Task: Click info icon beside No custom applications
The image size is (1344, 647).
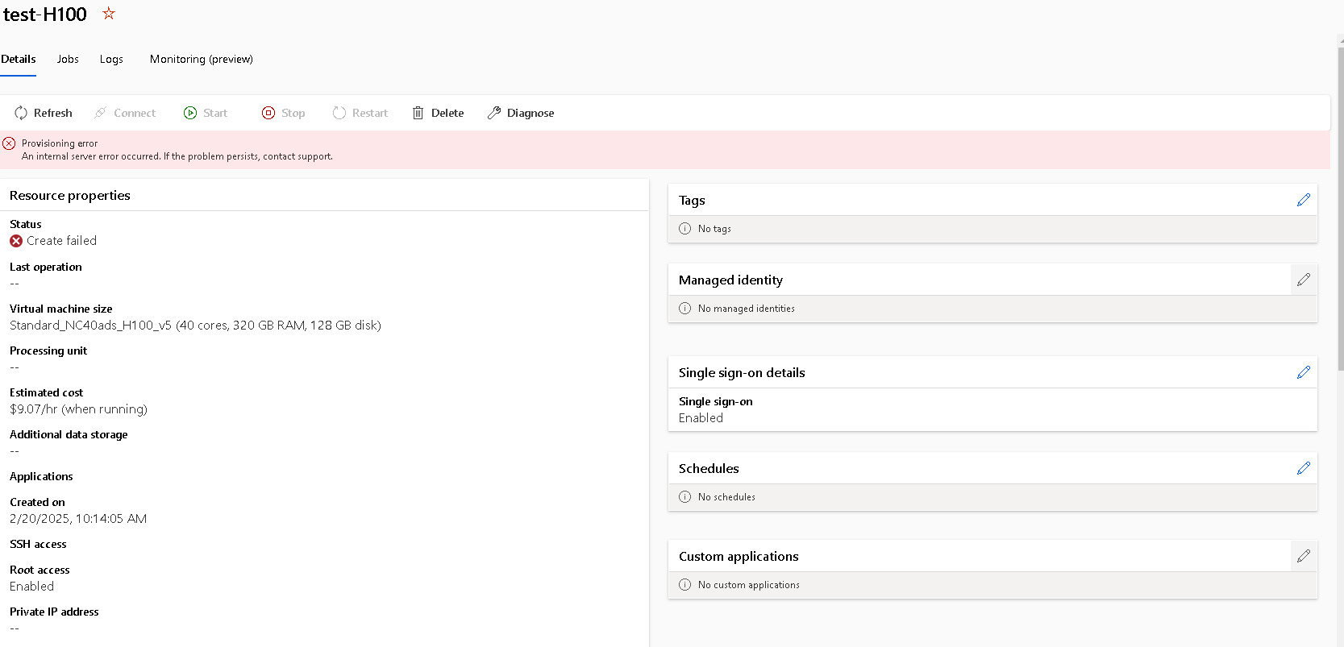Action: coord(685,585)
